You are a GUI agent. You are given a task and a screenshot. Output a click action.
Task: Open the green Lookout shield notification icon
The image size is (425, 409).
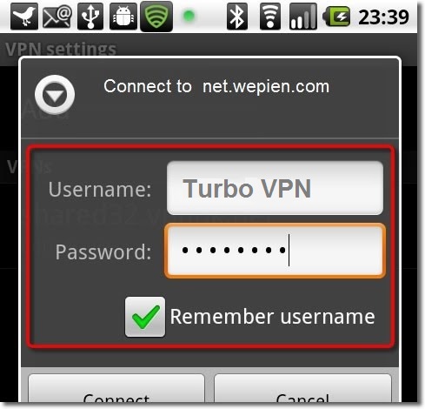156,17
